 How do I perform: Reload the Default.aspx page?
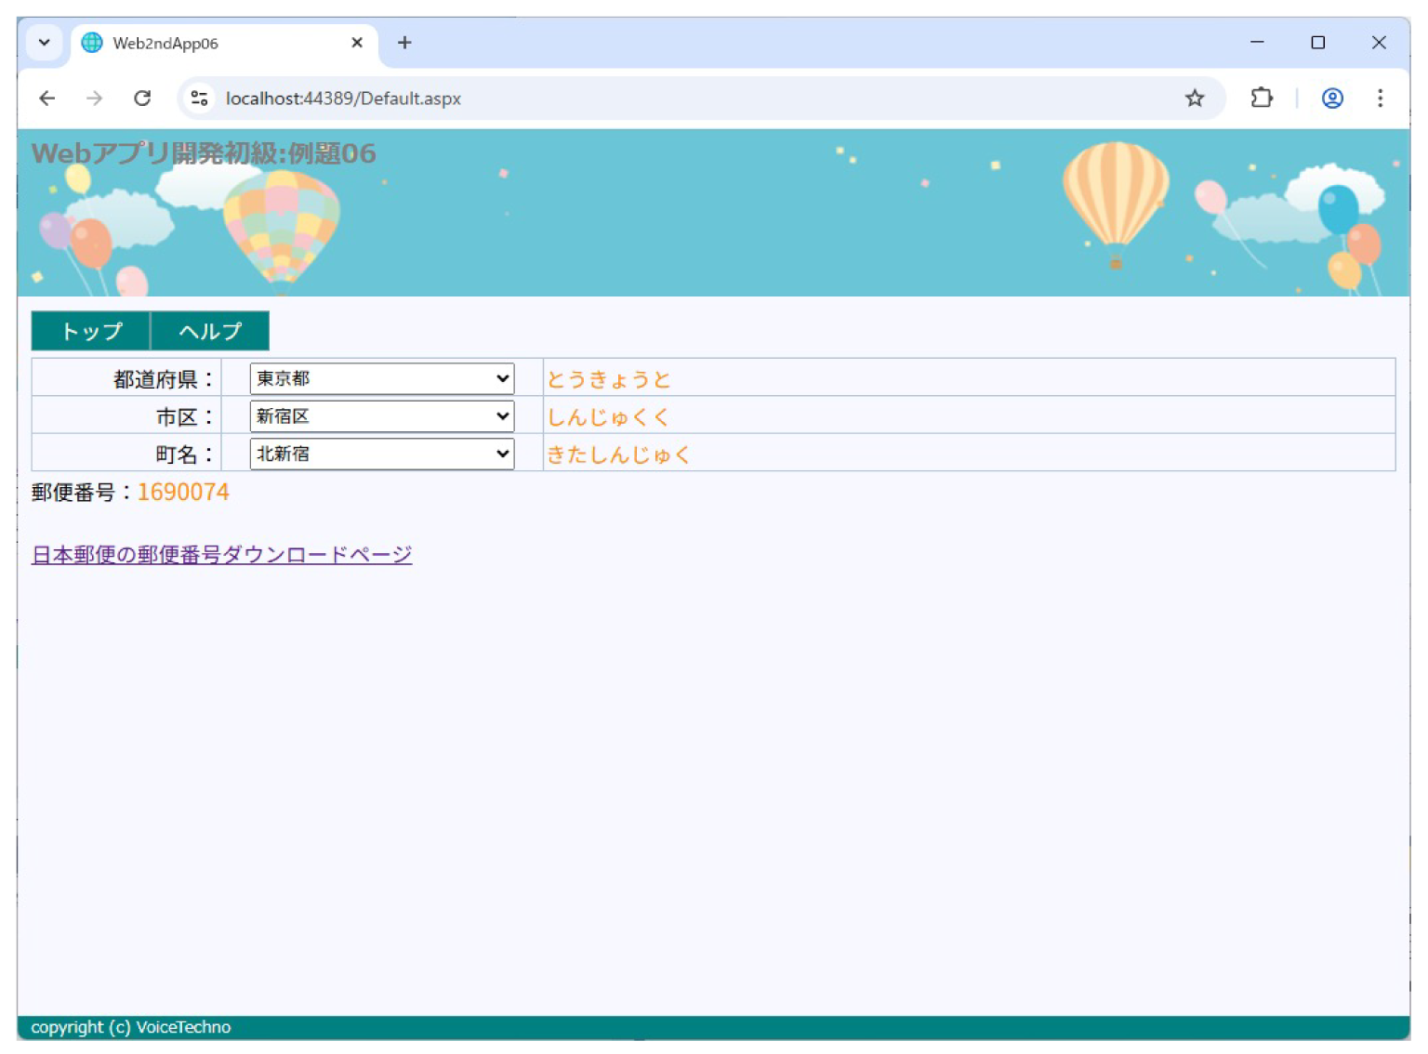tap(143, 98)
